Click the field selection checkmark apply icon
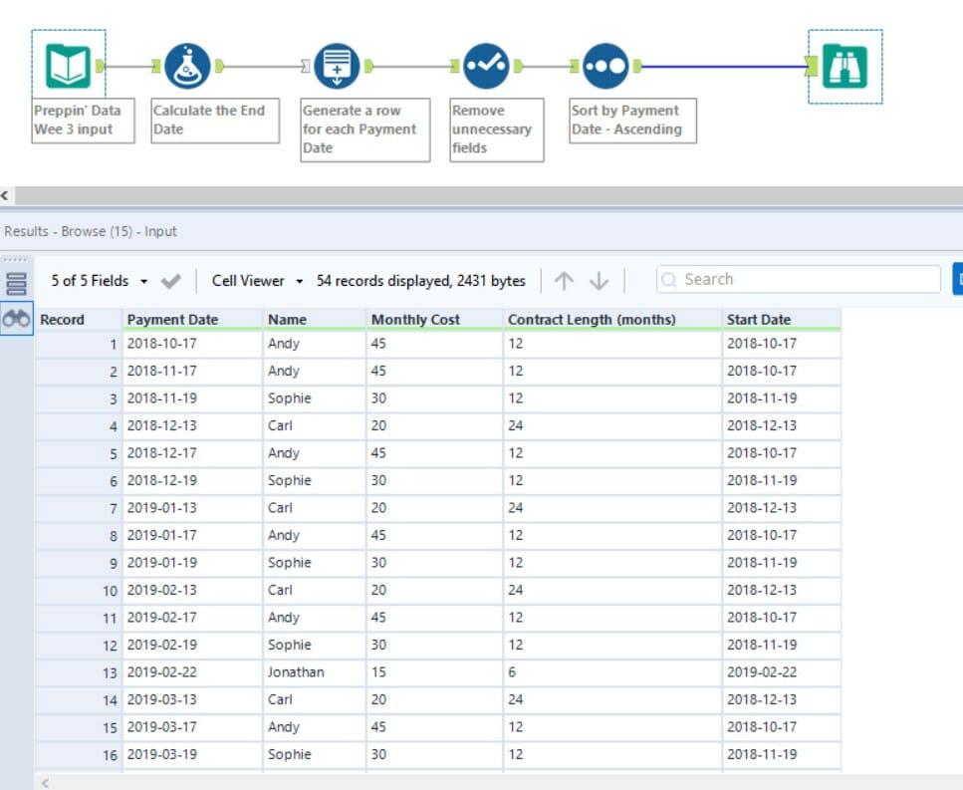The height and width of the screenshot is (790, 963). click(170, 281)
